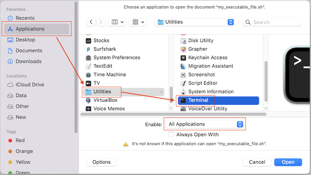Click the large Terminal preview image

pyautogui.click(x=297, y=75)
